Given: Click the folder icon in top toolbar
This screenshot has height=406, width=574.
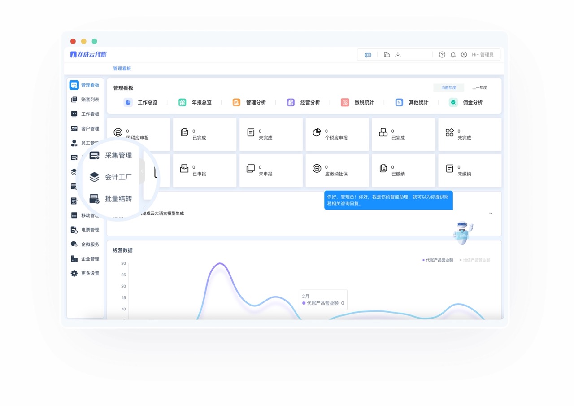Looking at the screenshot, I should [x=387, y=55].
